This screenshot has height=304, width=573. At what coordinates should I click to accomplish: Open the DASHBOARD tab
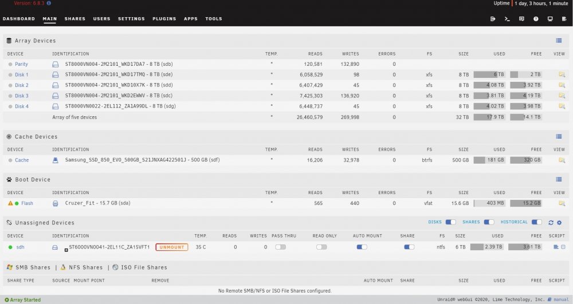(x=19, y=19)
